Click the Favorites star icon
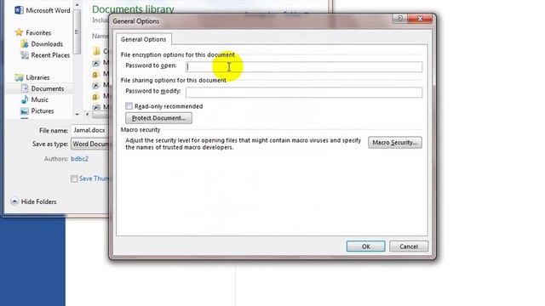Viewport: 545px width, 306px height. click(19, 32)
